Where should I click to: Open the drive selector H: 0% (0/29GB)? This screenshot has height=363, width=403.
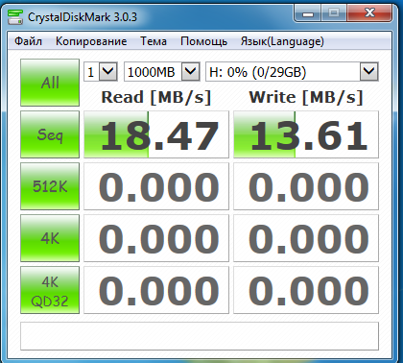(x=292, y=71)
